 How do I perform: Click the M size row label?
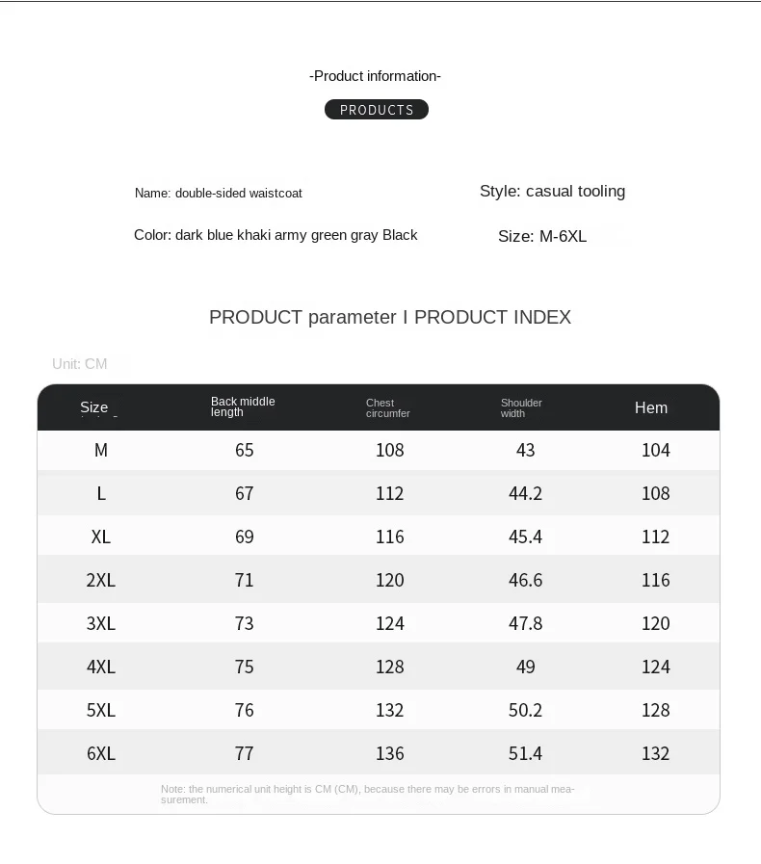pyautogui.click(x=101, y=450)
